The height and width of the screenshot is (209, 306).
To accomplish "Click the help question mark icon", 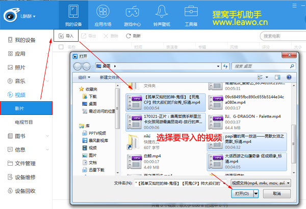I will (289, 77).
